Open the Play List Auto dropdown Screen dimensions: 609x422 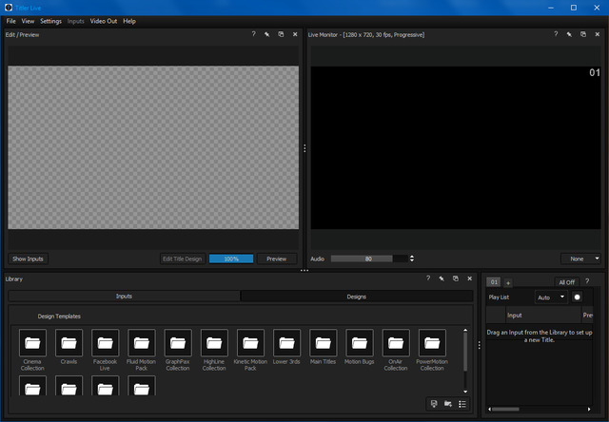tap(551, 297)
